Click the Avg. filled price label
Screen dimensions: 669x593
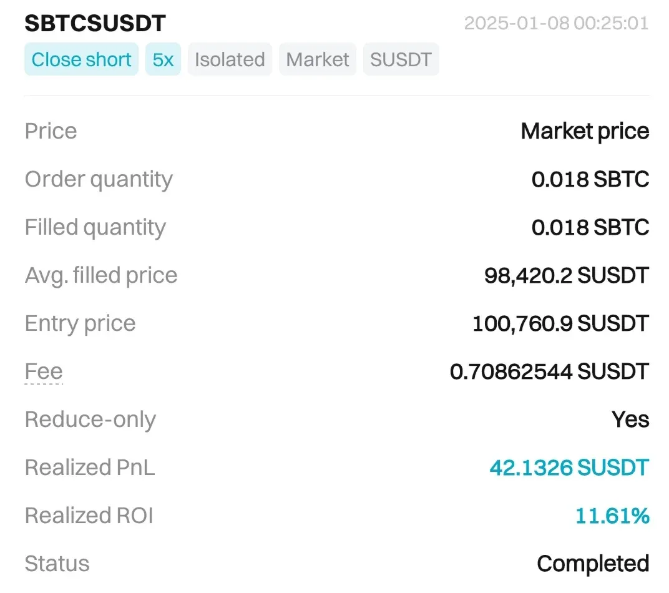[x=101, y=275]
